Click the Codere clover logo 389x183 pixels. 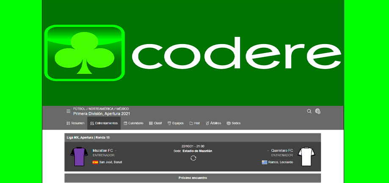pyautogui.click(x=85, y=53)
